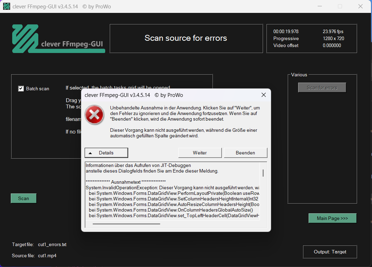This screenshot has width=372, height=267.
Task: Click the duration value 00:00:19.978
Action: click(x=286, y=32)
